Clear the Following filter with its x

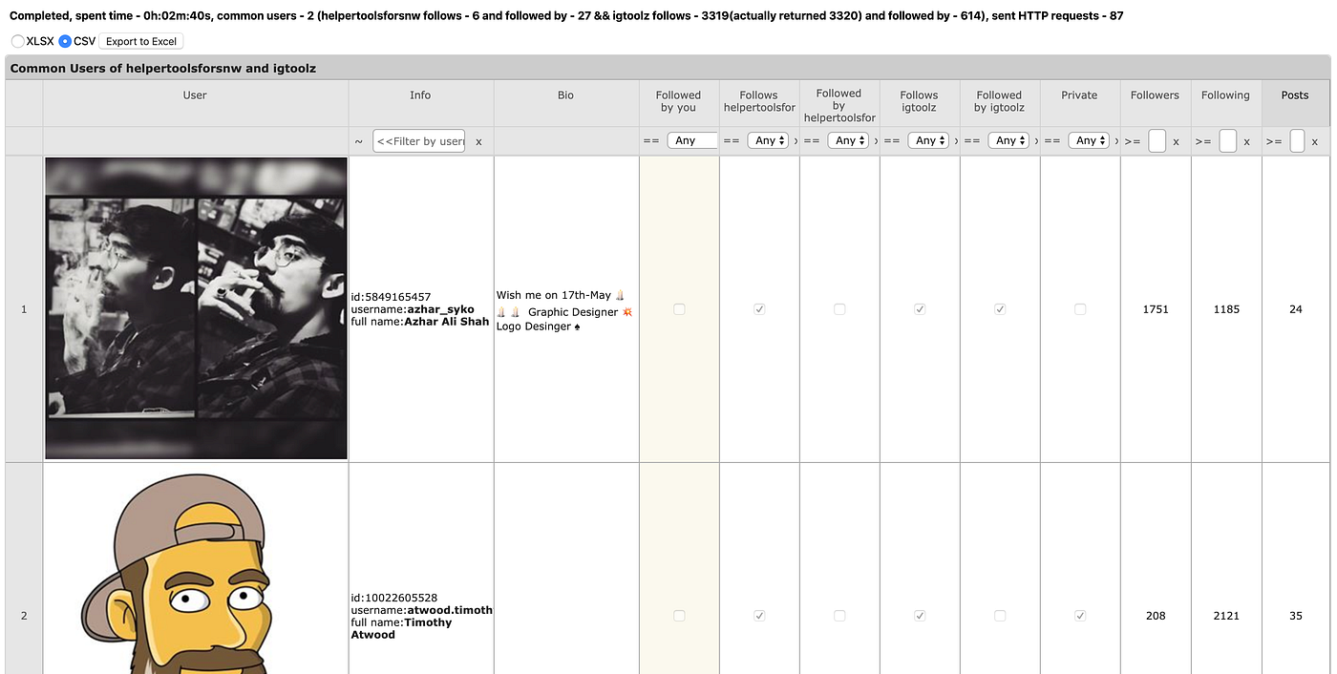coord(1246,141)
